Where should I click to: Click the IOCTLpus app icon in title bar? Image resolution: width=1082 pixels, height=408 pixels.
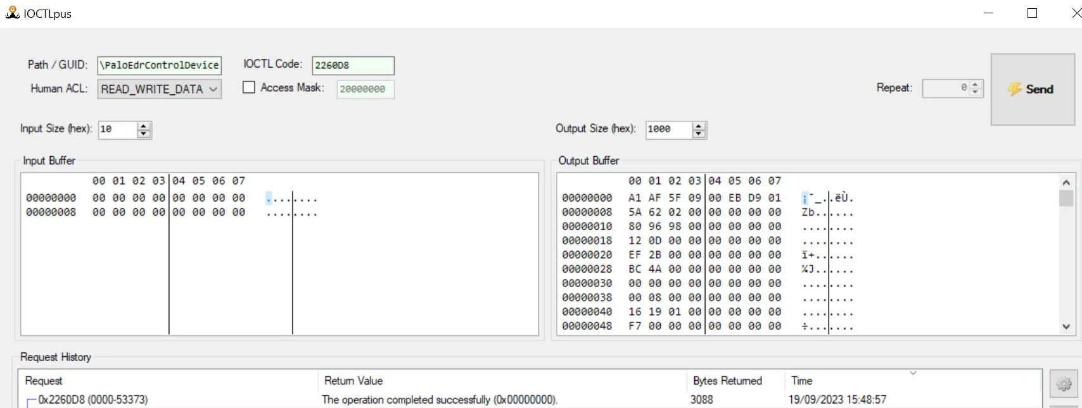[12, 13]
